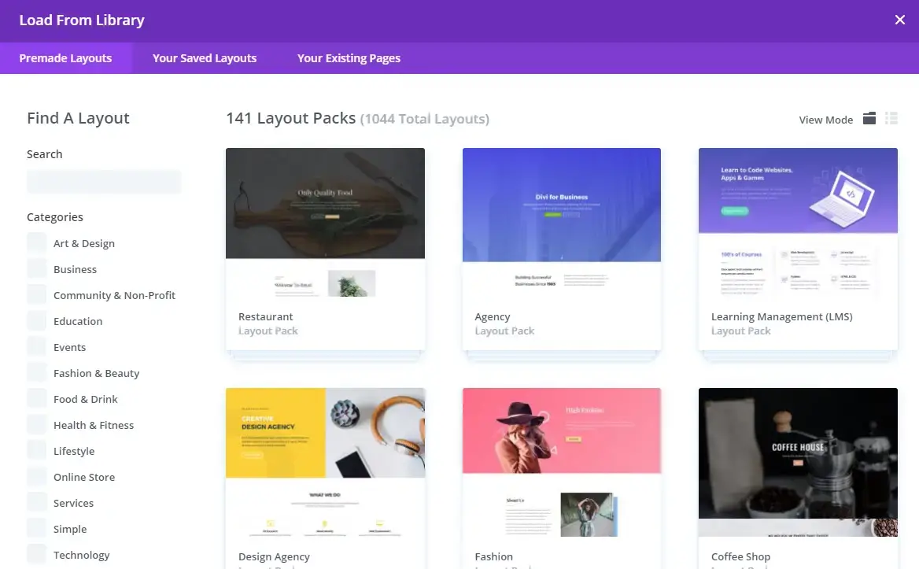
Task: Switch to grid view mode icon
Action: [869, 119]
